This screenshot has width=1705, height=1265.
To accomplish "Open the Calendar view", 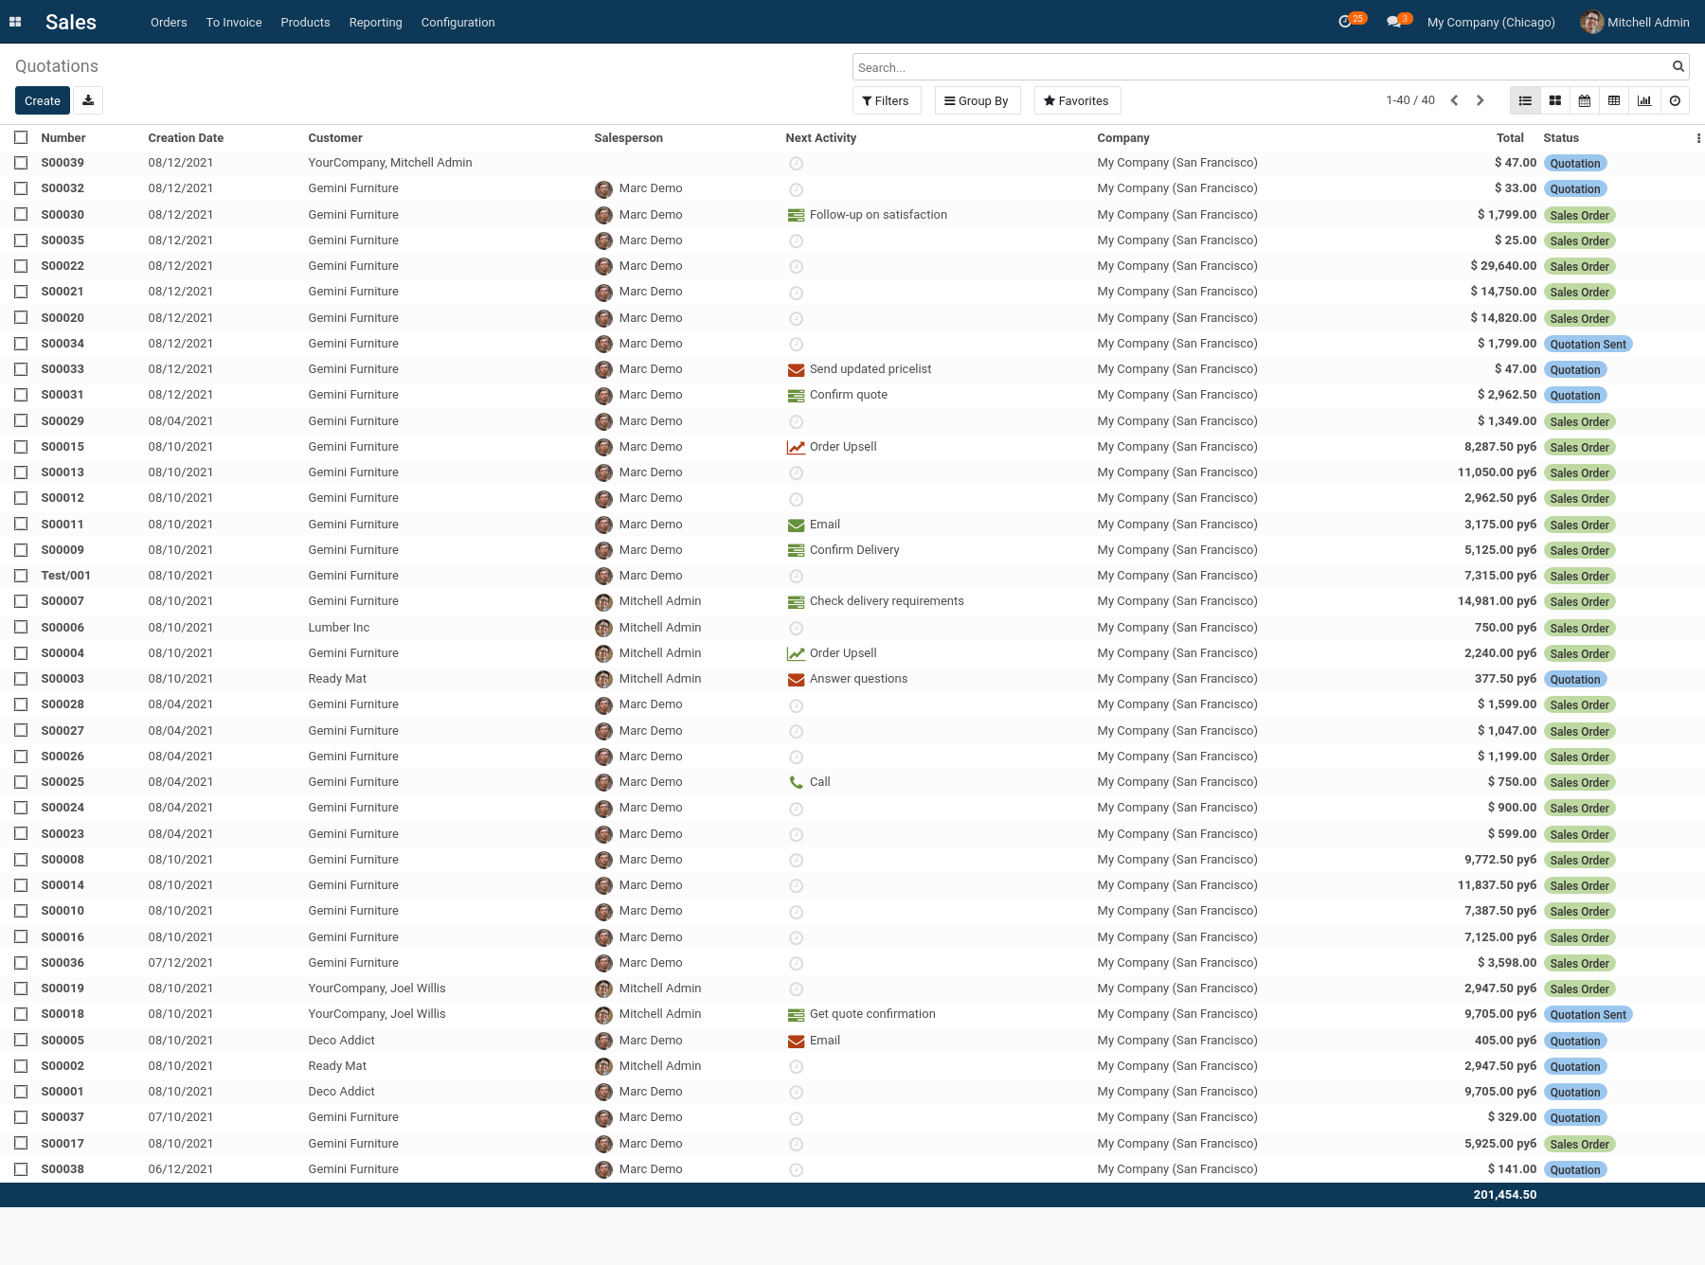I will pyautogui.click(x=1584, y=100).
